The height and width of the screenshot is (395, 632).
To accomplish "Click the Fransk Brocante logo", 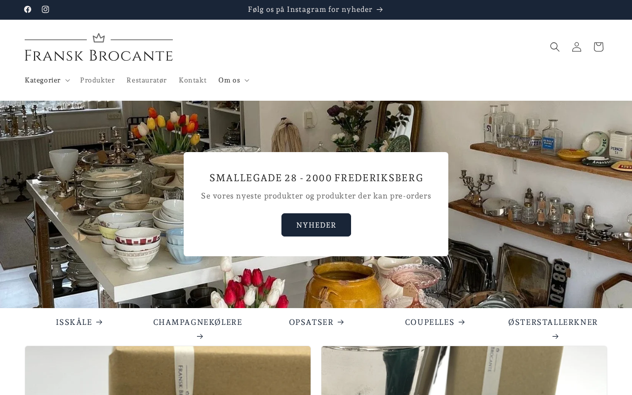I will tap(99, 47).
